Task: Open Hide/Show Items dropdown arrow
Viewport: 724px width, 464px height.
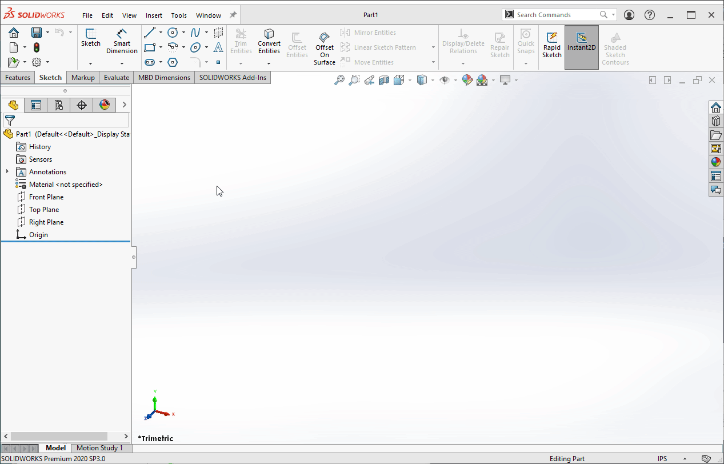Action: pyautogui.click(x=455, y=80)
